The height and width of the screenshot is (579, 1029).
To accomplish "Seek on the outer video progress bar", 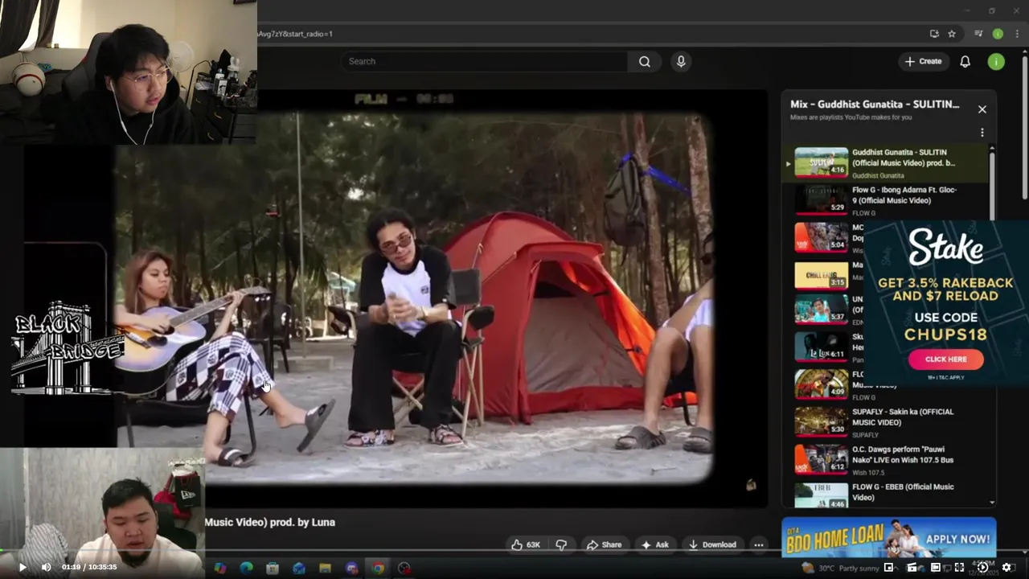I will point(514,552).
